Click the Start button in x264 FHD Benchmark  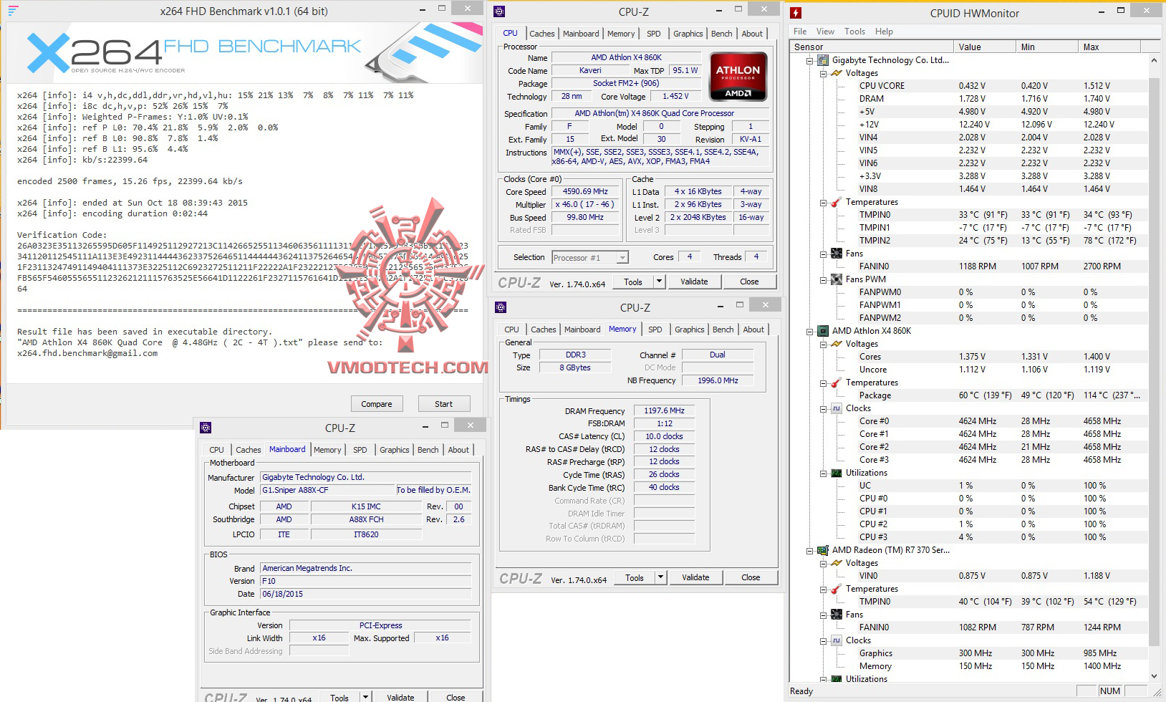(x=443, y=404)
